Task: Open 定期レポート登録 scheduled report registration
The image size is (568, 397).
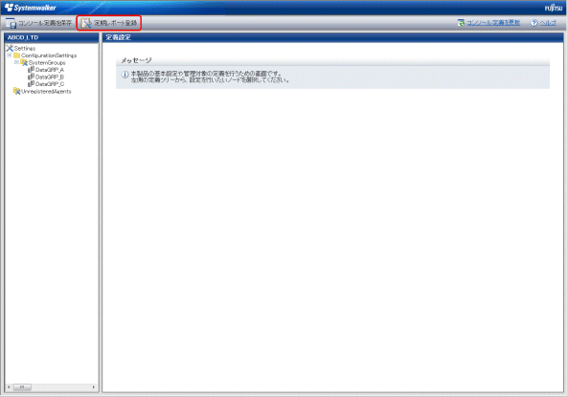Action: point(108,23)
